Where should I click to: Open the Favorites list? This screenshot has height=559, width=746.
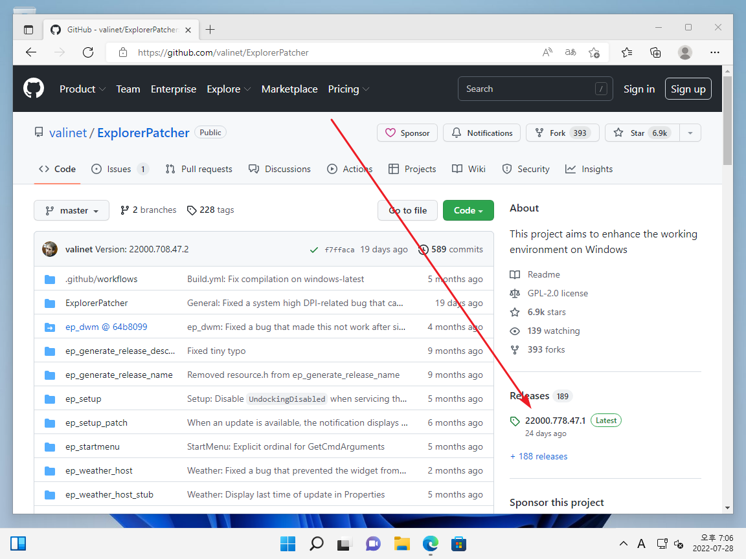click(627, 52)
